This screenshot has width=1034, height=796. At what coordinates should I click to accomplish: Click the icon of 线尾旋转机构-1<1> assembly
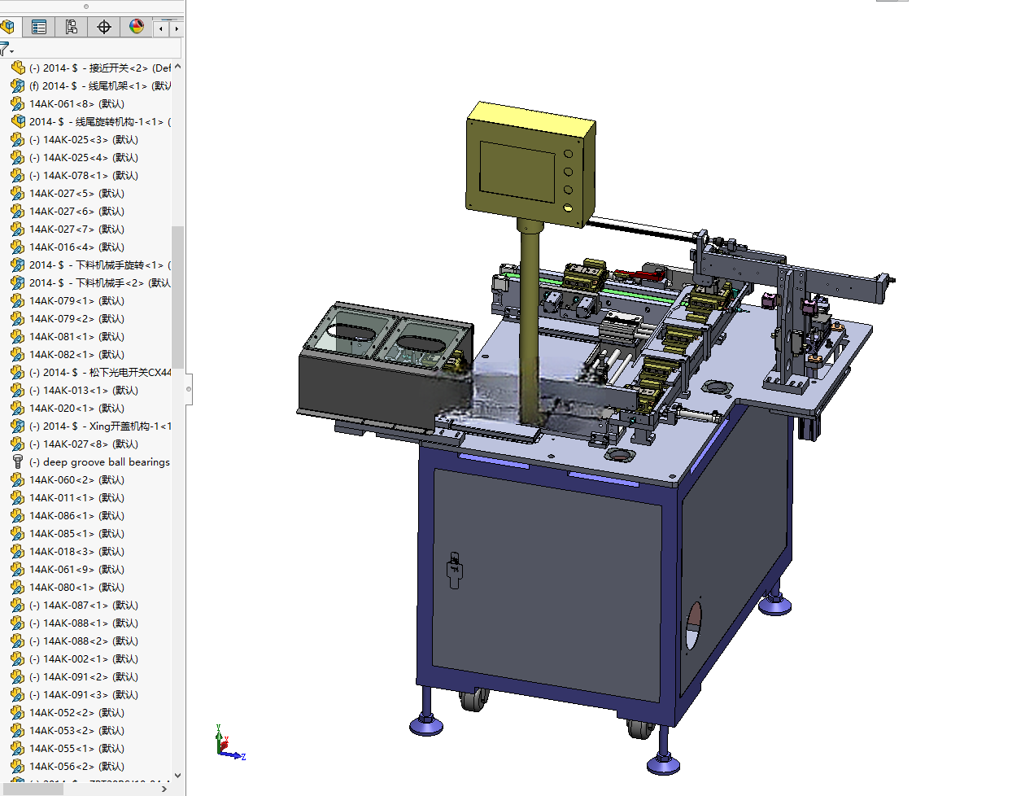click(18, 121)
